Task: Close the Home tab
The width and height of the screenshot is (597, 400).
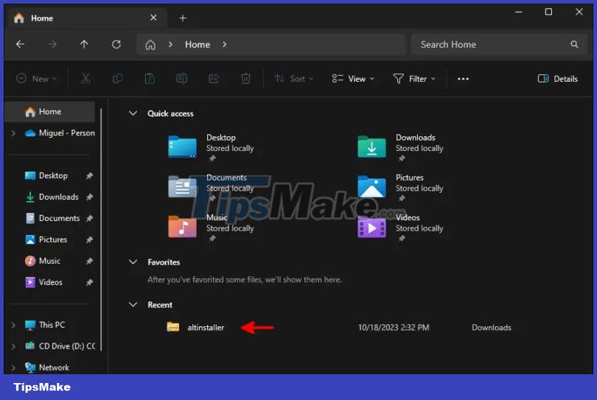Action: [153, 18]
